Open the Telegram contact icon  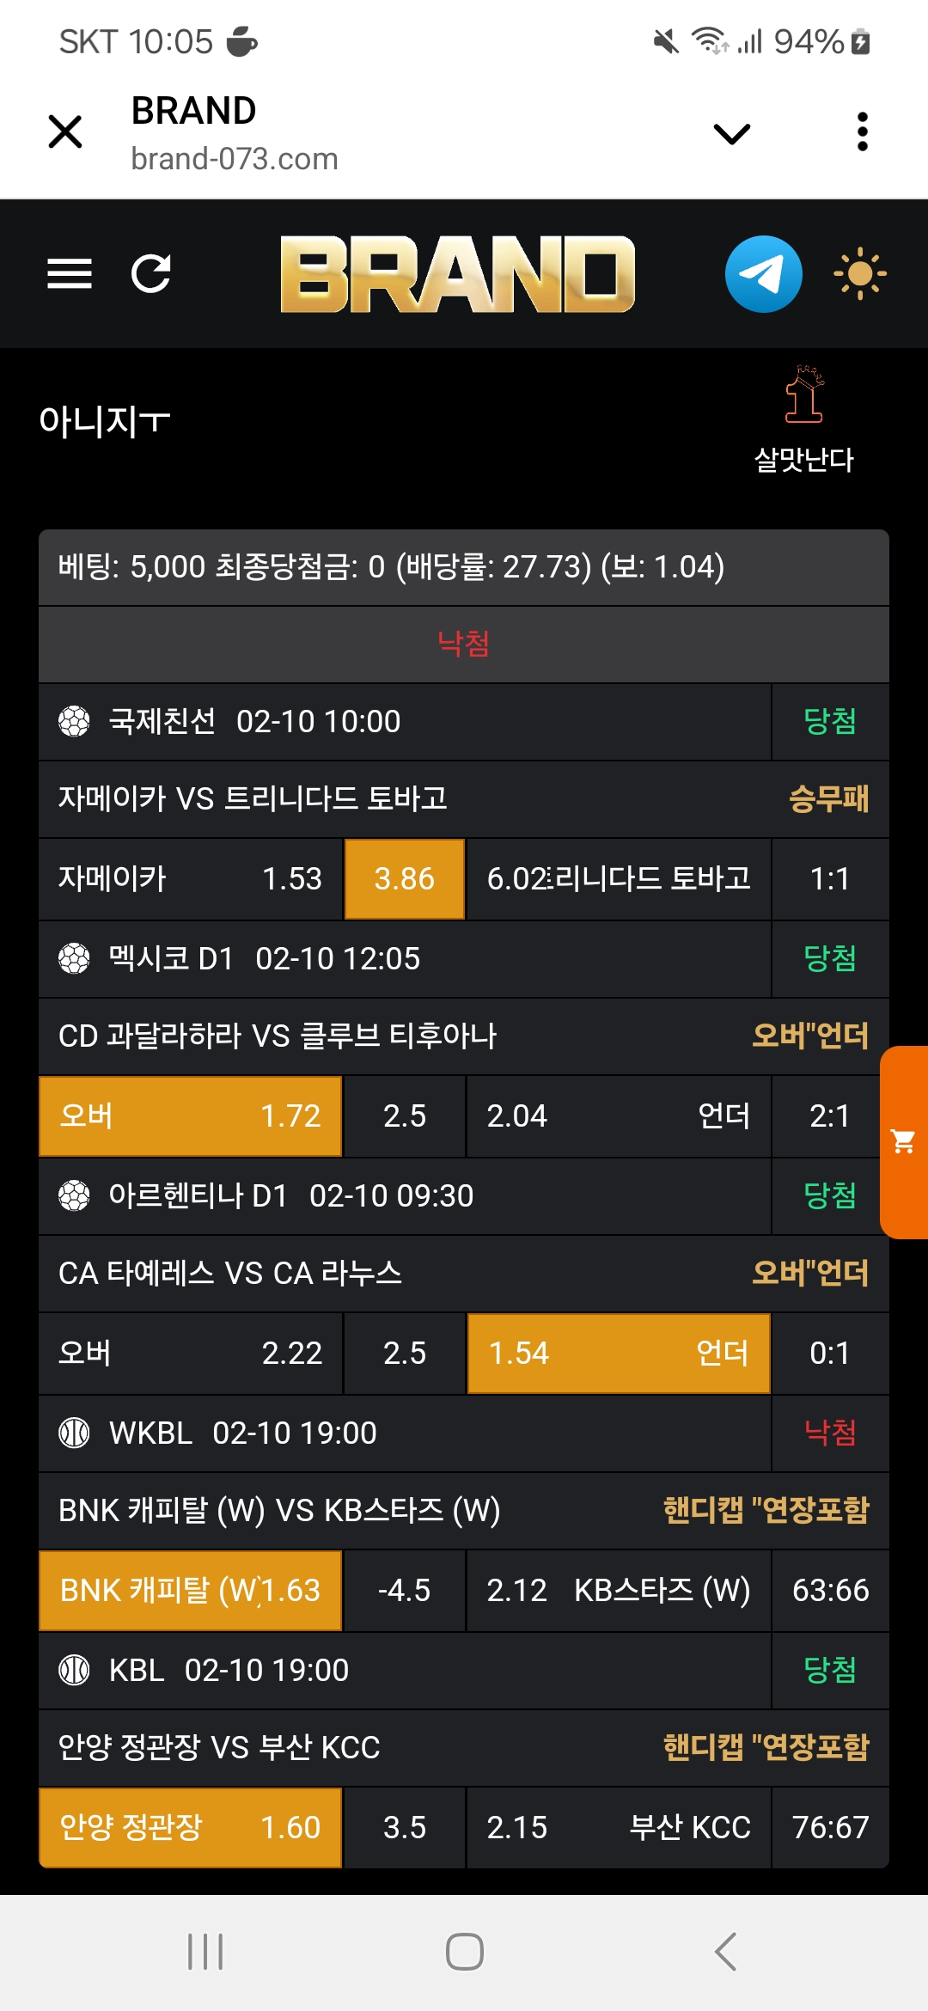tap(763, 274)
